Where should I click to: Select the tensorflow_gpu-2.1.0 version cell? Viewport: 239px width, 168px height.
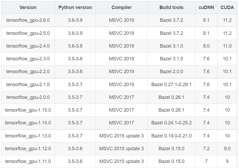coord(28,85)
